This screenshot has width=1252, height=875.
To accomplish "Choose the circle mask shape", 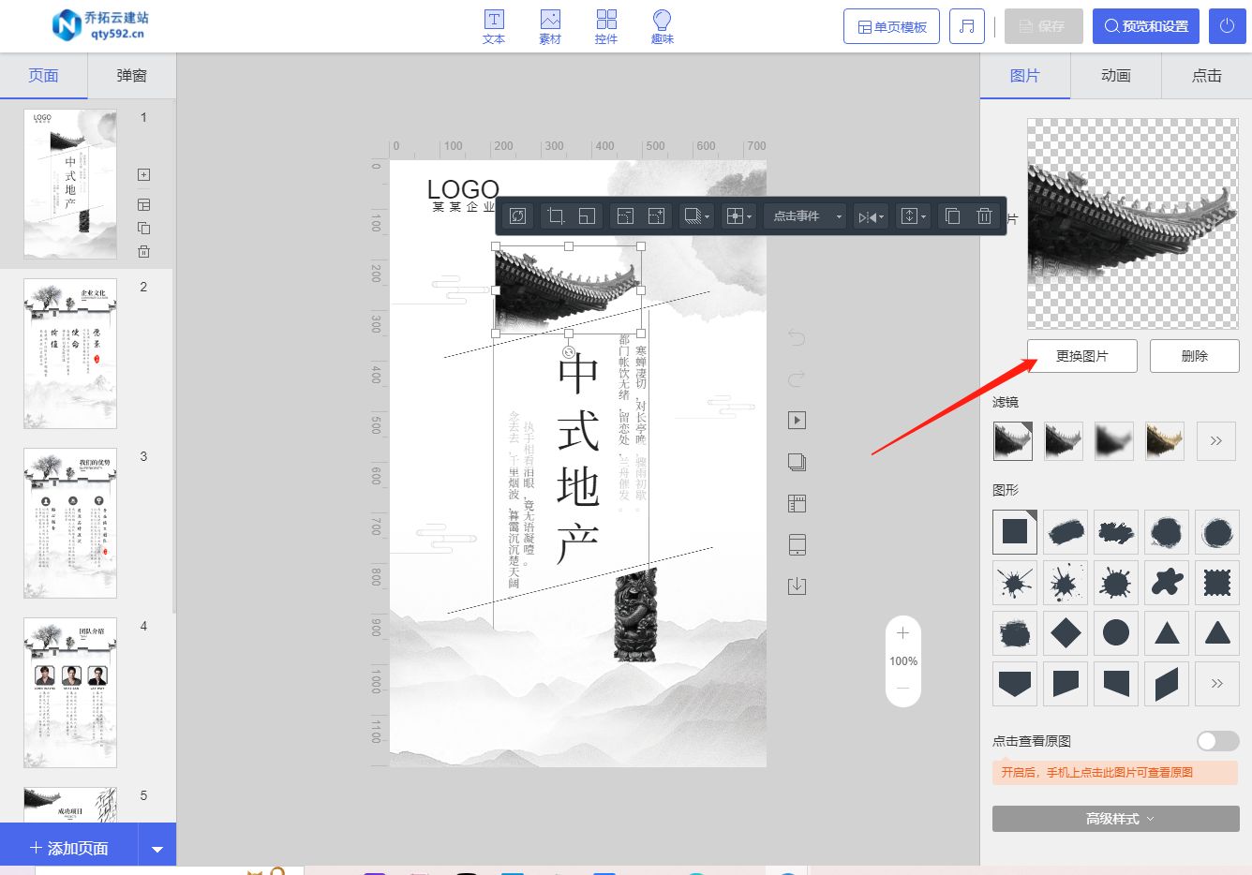I will [1116, 633].
